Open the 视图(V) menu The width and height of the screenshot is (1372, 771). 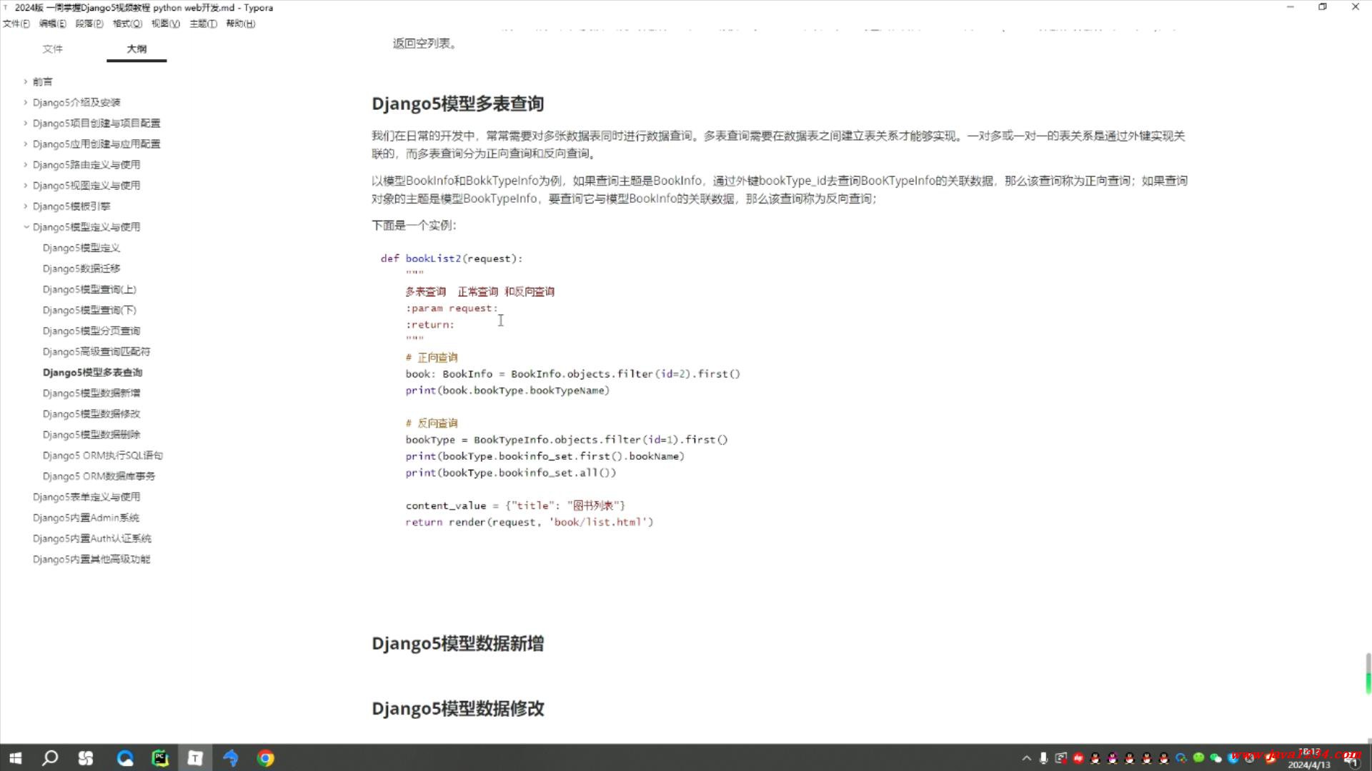(165, 24)
